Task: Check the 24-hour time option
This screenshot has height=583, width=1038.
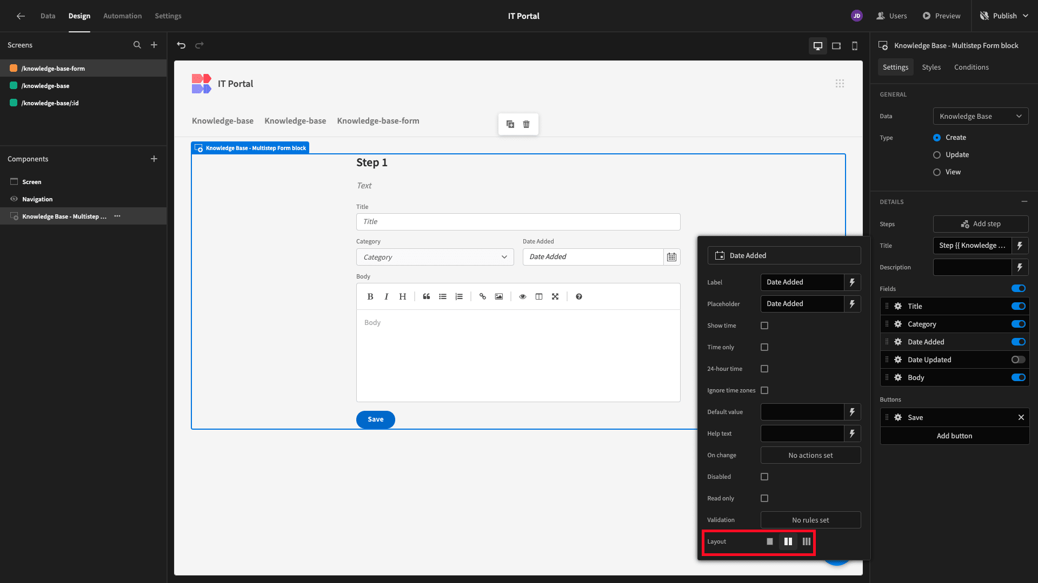Action: coord(764,369)
